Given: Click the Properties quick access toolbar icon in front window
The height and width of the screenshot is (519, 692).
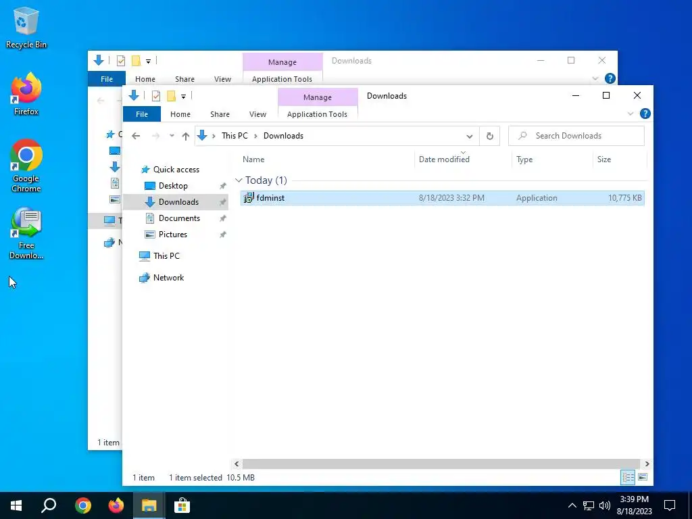Looking at the screenshot, I should [x=156, y=96].
